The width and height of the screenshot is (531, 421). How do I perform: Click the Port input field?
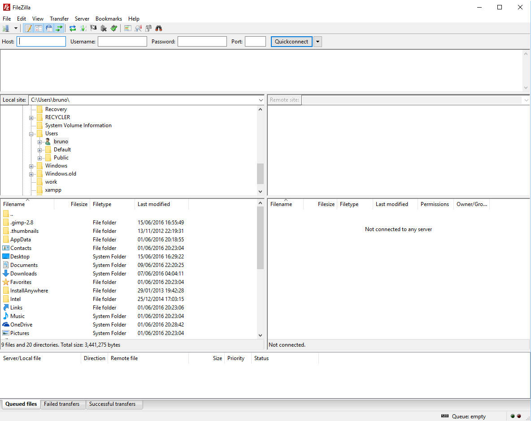point(255,42)
